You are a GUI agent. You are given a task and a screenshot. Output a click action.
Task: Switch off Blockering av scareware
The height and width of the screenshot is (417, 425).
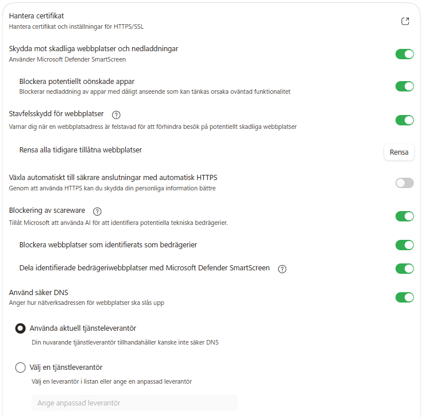point(404,216)
